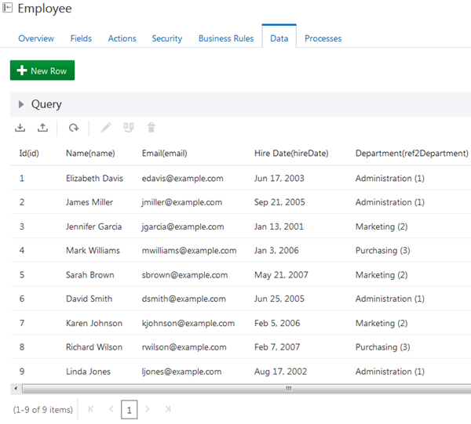This screenshot has width=471, height=424.
Task: Select page number 1 in pagination
Action: point(129,409)
